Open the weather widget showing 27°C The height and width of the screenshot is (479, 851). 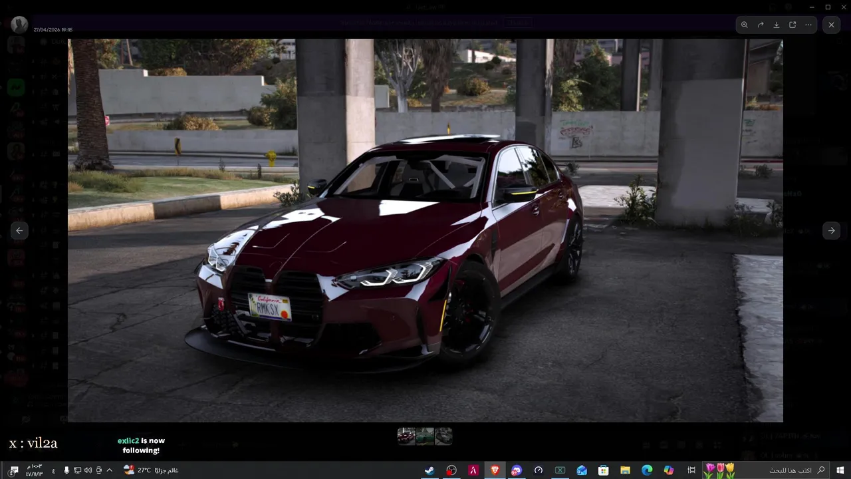coord(150,470)
